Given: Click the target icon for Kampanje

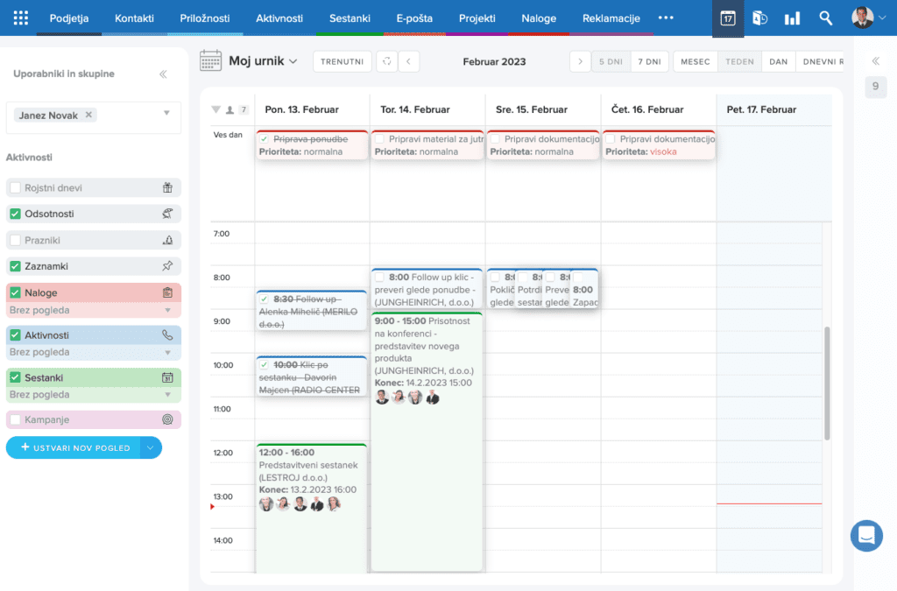Looking at the screenshot, I should point(167,419).
